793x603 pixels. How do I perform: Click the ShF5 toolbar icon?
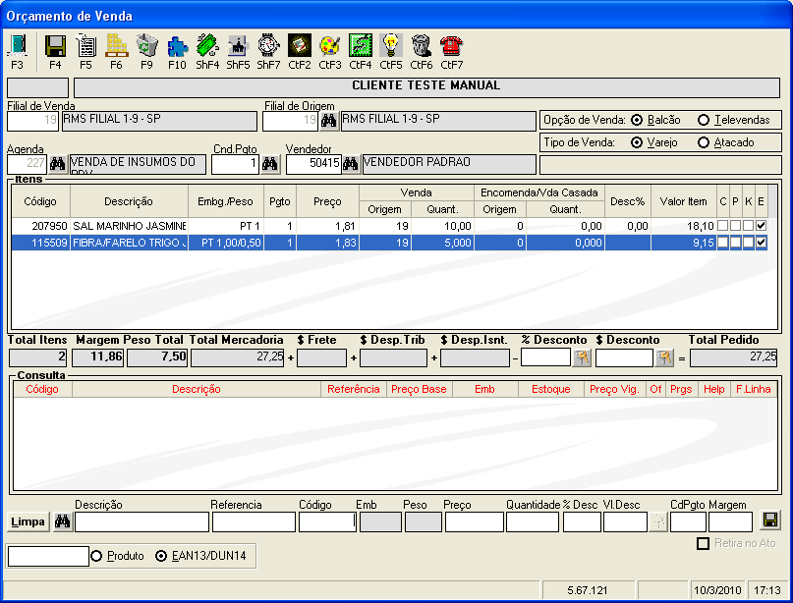click(x=238, y=46)
